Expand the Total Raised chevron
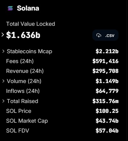This screenshot has width=128, height=141. tap(3, 101)
